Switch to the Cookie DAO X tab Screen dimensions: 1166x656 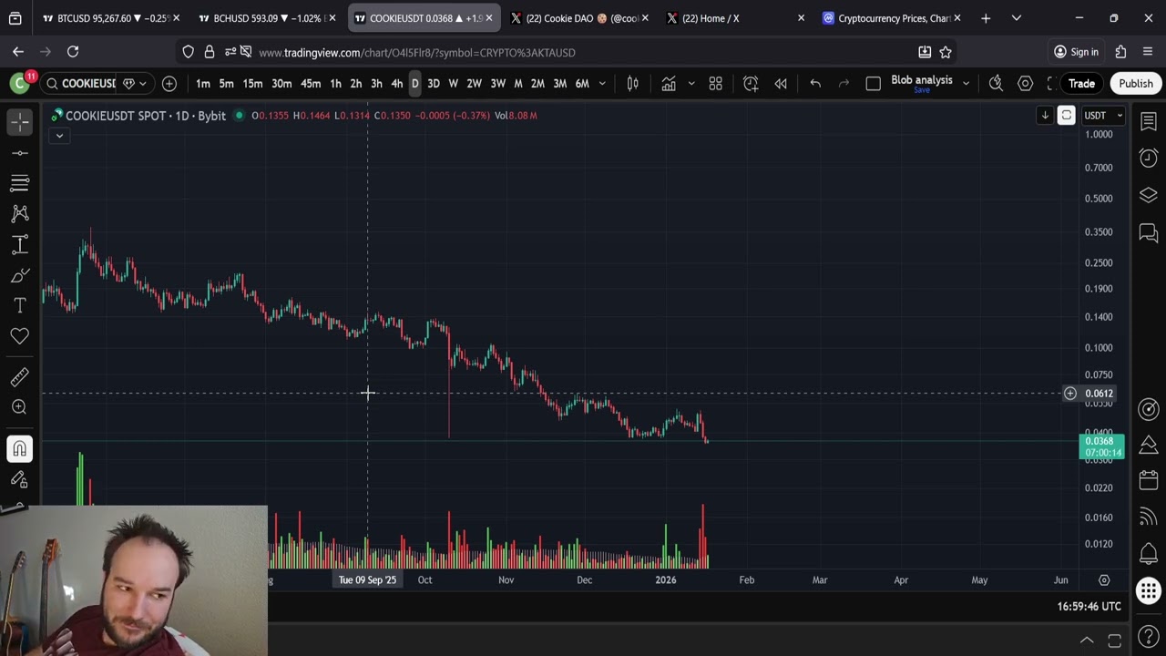coord(579,18)
